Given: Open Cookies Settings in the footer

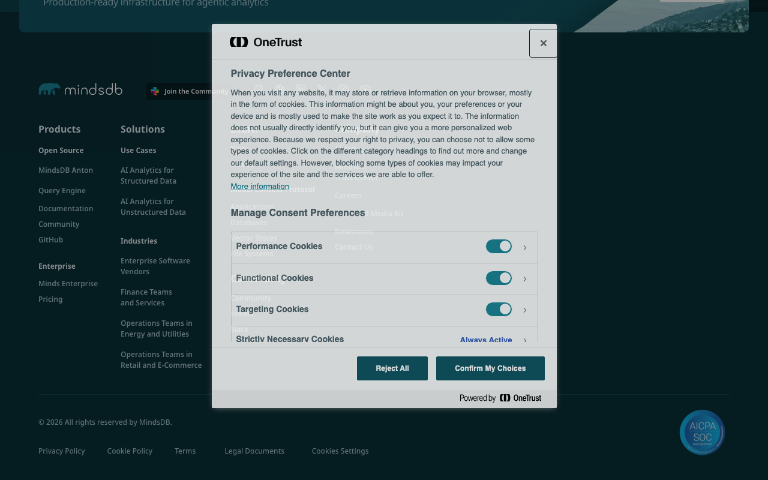Looking at the screenshot, I should tap(340, 451).
